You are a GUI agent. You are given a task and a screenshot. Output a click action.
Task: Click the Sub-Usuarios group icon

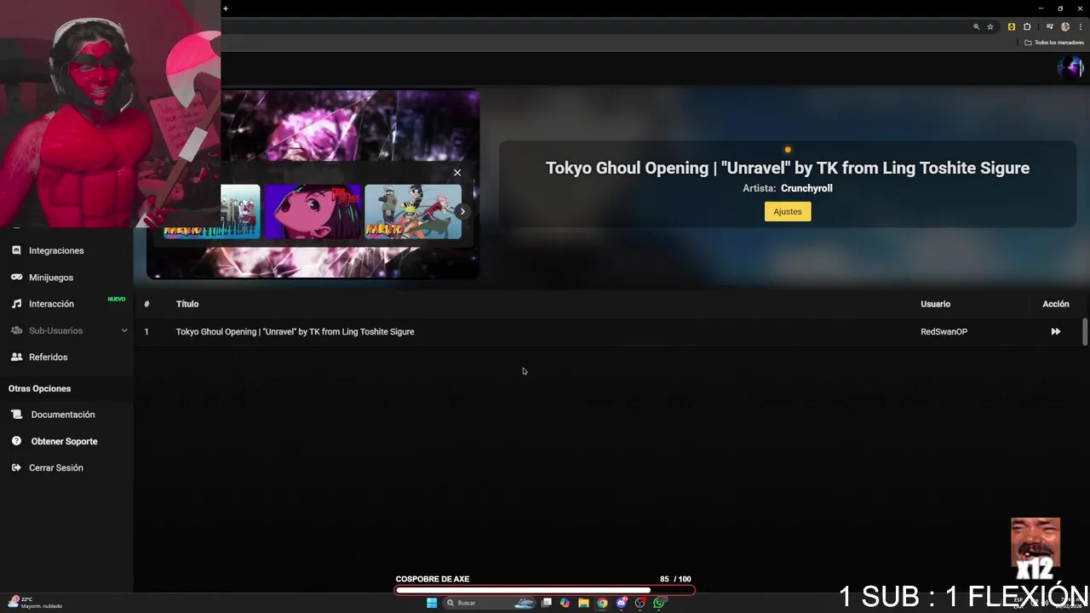[17, 330]
